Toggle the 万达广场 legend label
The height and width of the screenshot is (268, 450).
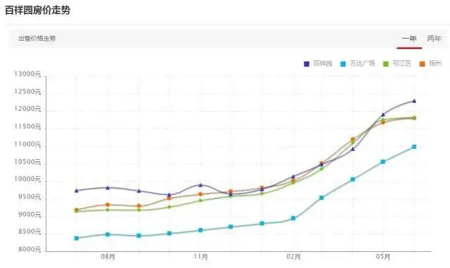coord(362,64)
